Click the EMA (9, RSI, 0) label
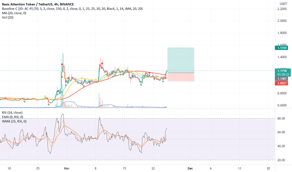This screenshot has width=292, height=172. [x=13, y=117]
